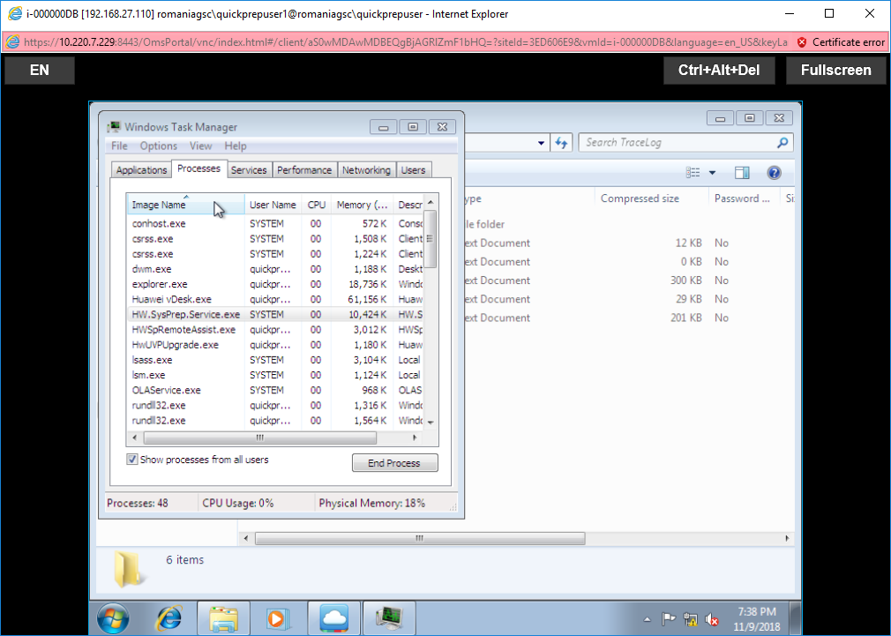Open network status tray icon
Image resolution: width=891 pixels, height=636 pixels.
[691, 619]
